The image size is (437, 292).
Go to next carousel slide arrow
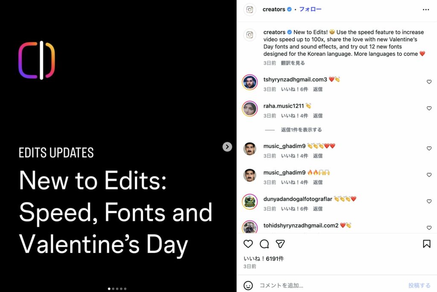click(227, 147)
